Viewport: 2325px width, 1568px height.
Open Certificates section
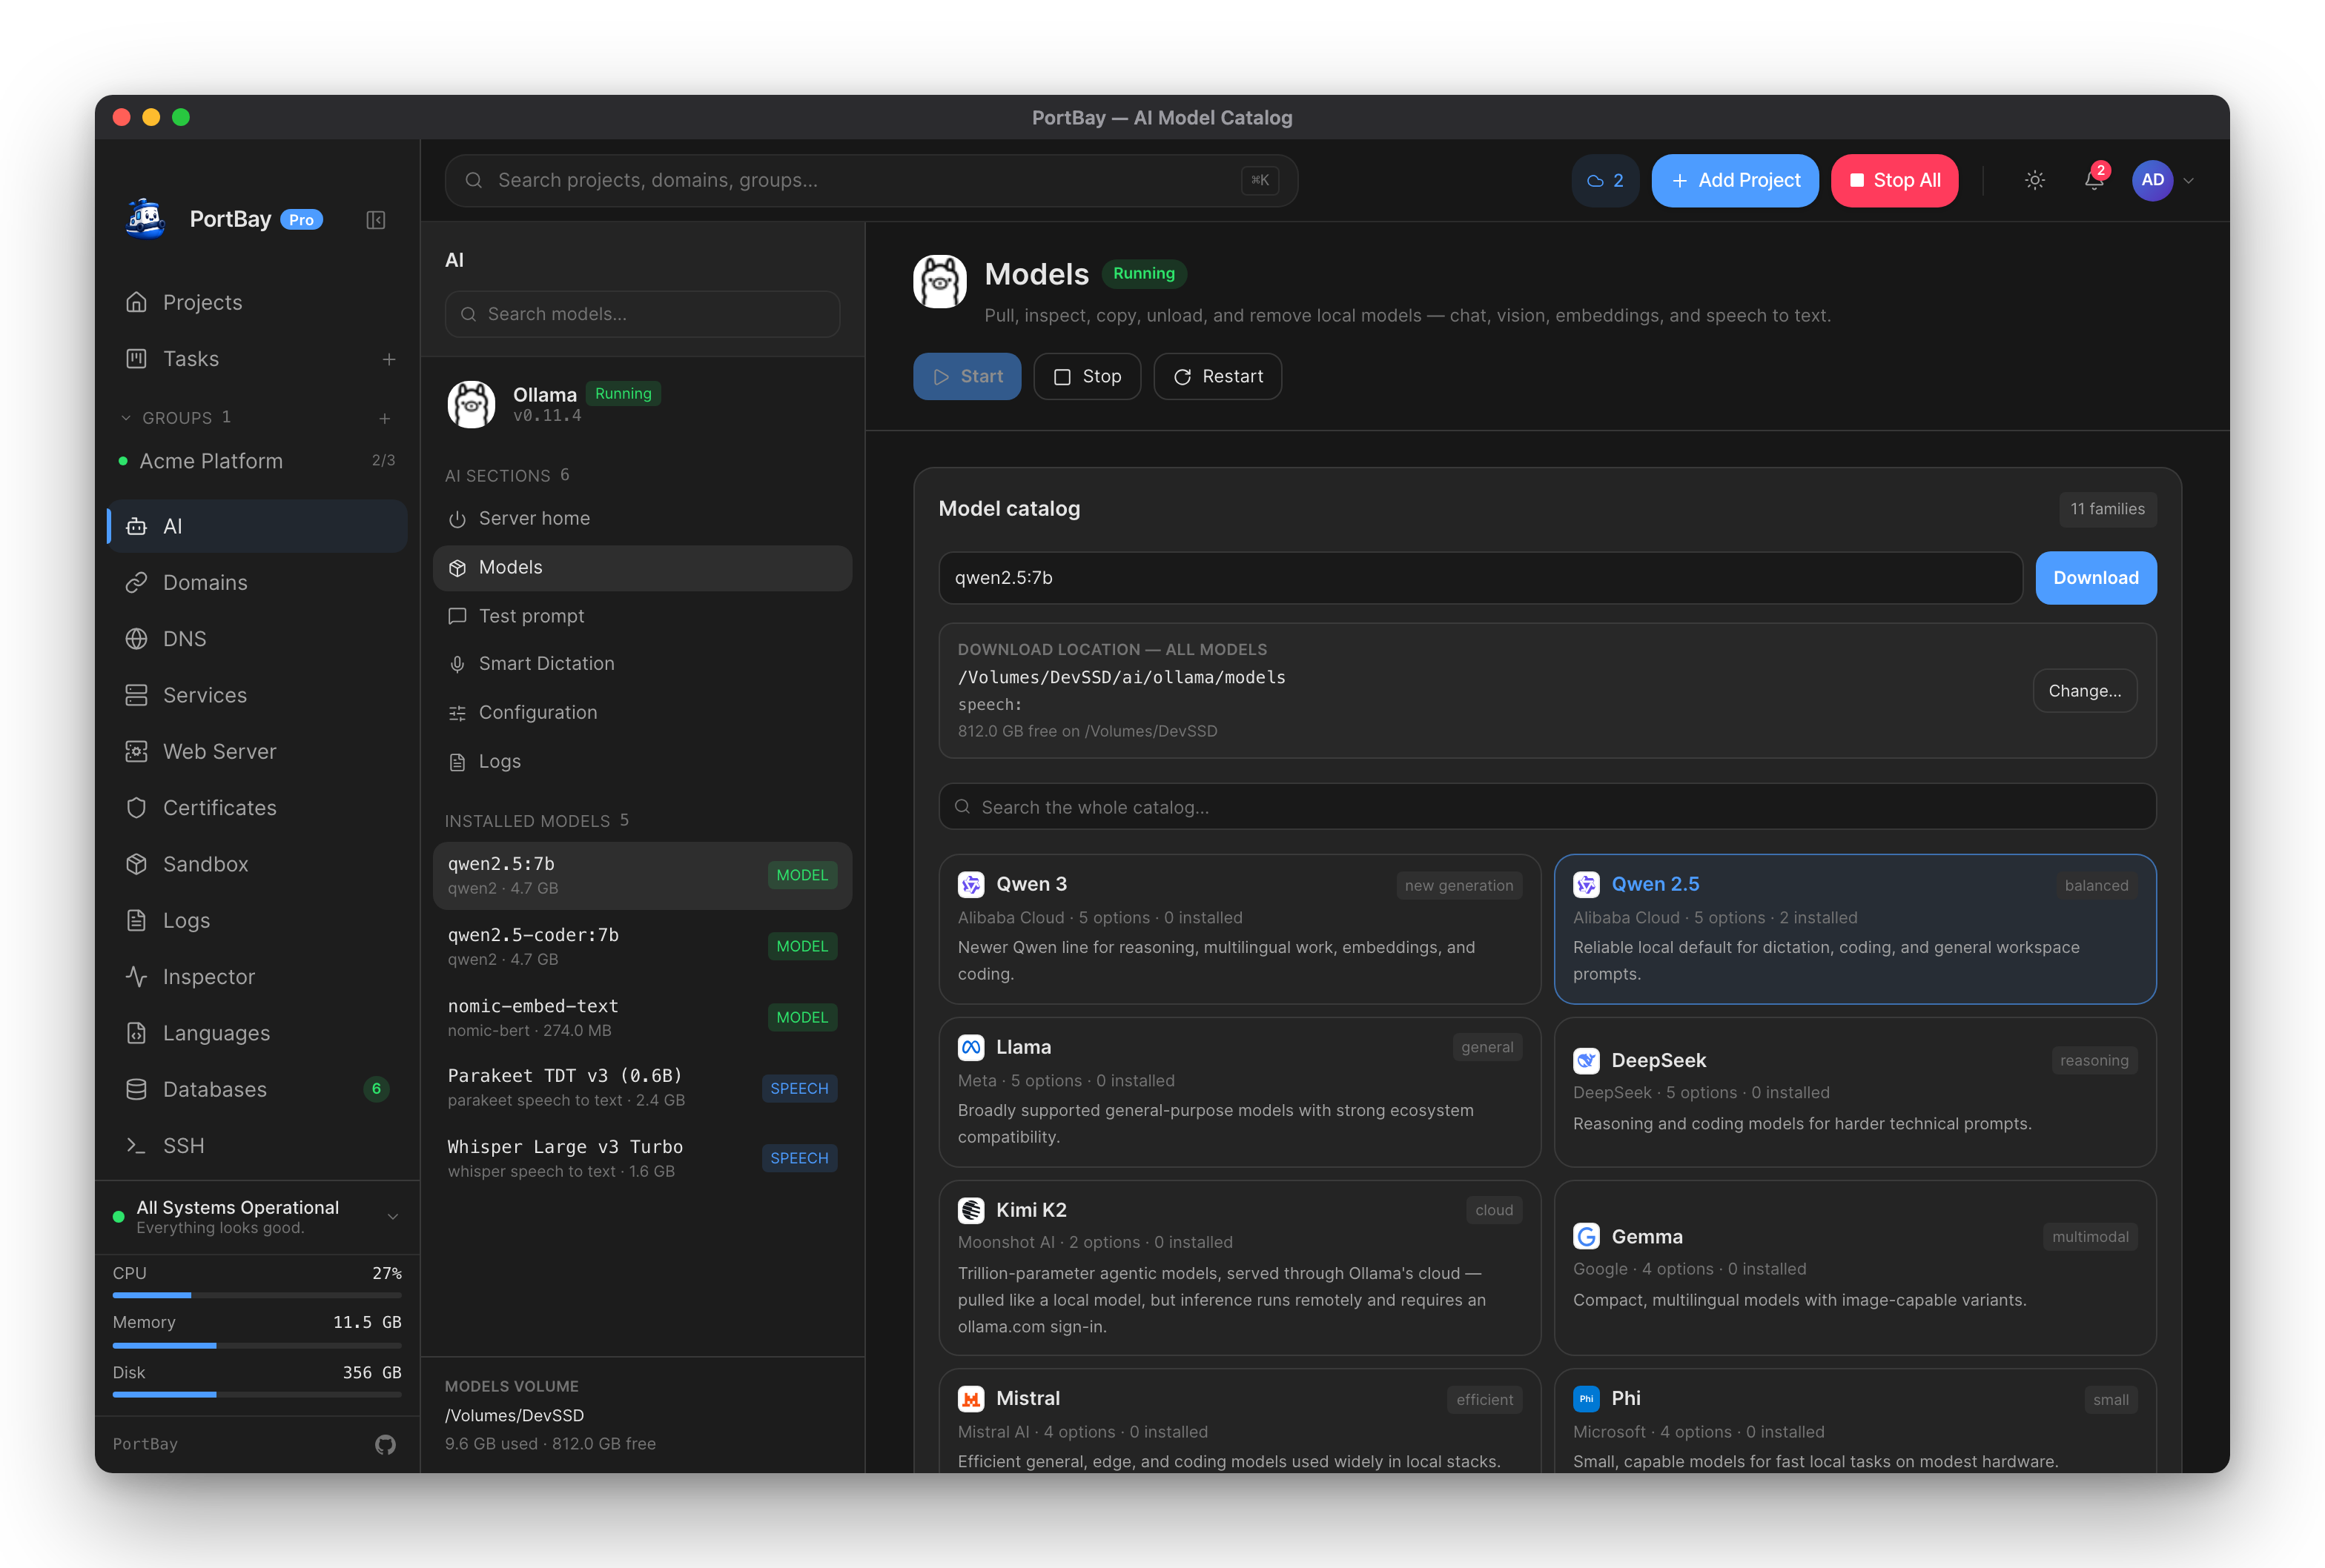tap(257, 807)
